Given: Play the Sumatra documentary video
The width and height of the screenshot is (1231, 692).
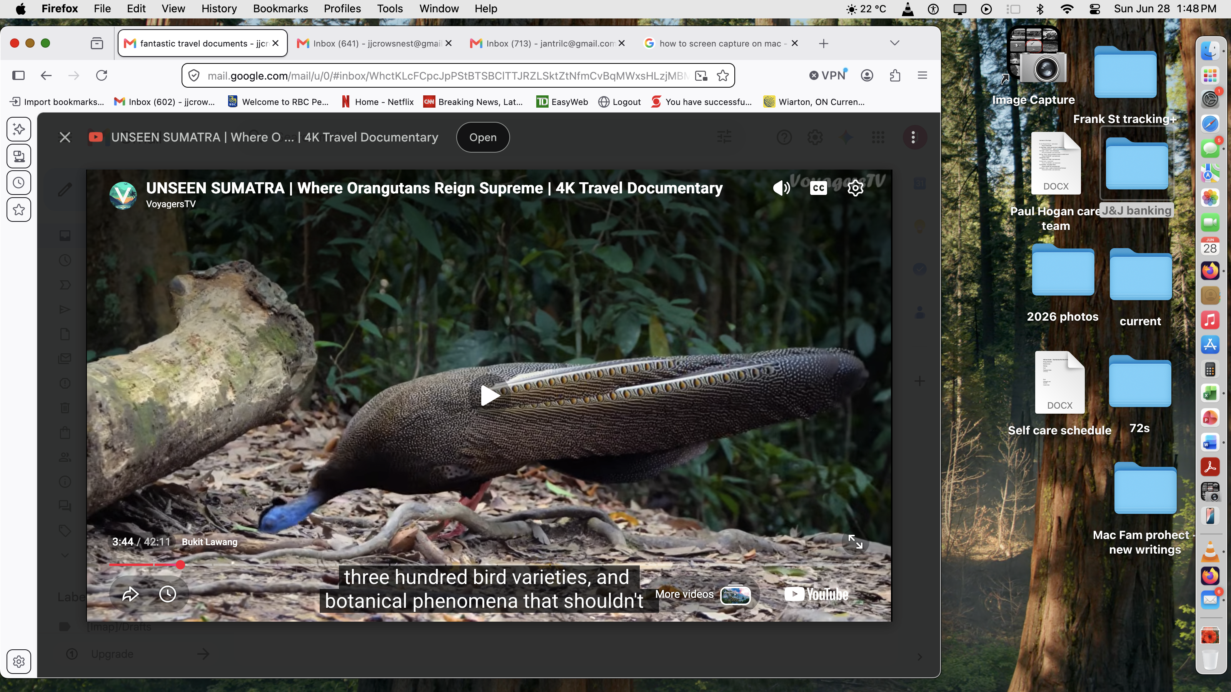Looking at the screenshot, I should (x=489, y=396).
